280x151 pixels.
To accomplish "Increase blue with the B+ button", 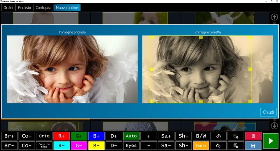I will tap(96, 136).
